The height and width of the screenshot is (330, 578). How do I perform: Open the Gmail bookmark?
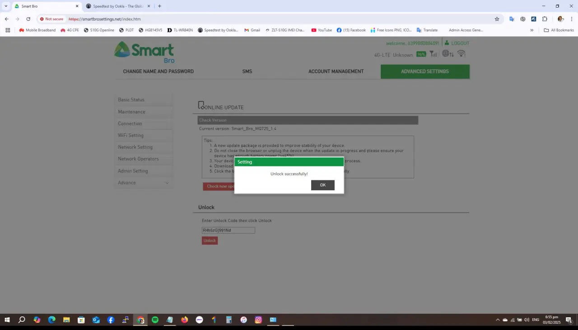click(252, 30)
